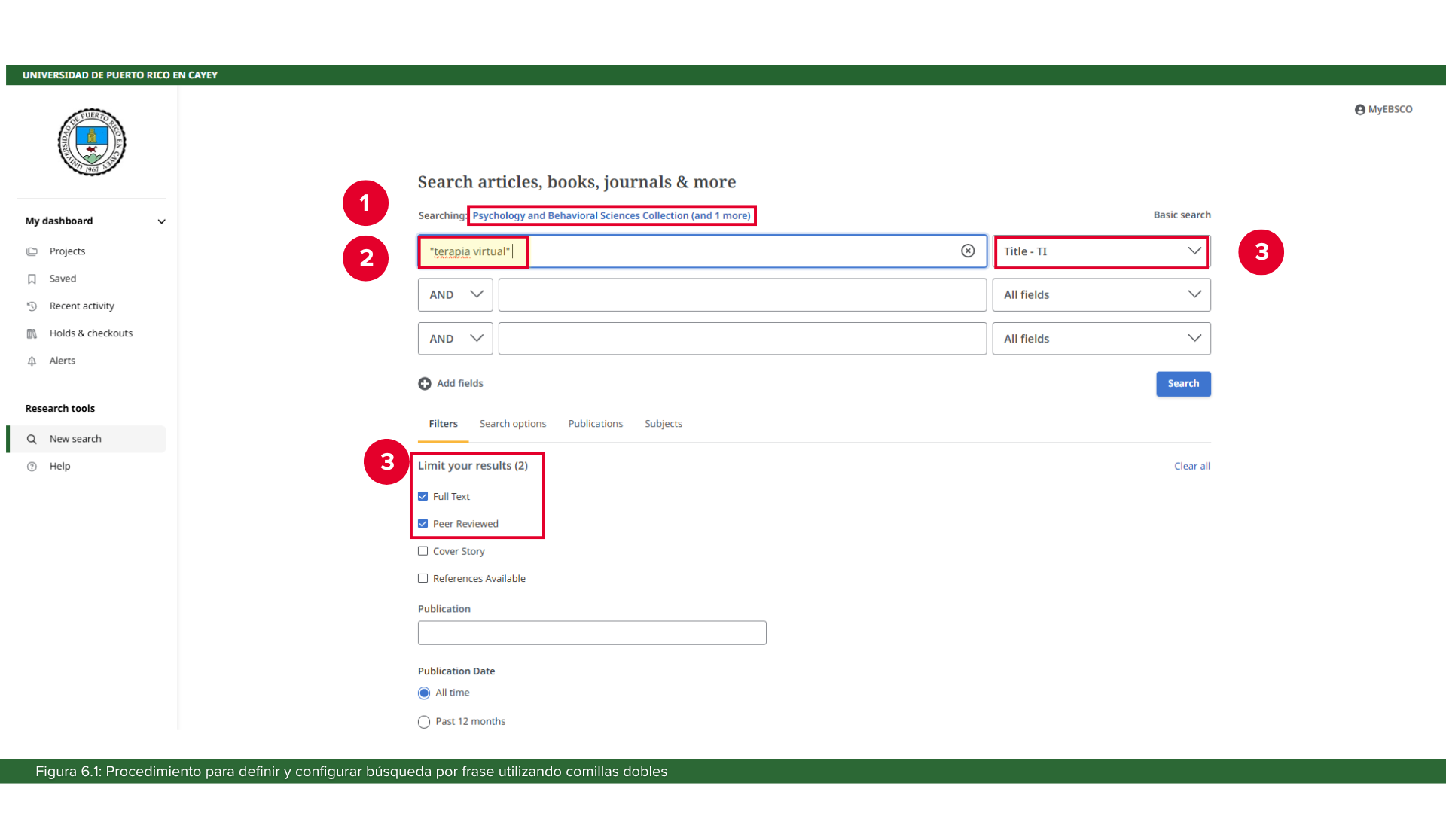Switch to the Subjects tab

[x=663, y=424]
